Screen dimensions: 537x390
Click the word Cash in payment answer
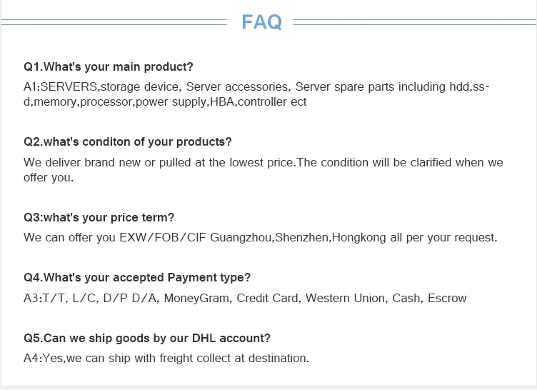pyautogui.click(x=406, y=298)
